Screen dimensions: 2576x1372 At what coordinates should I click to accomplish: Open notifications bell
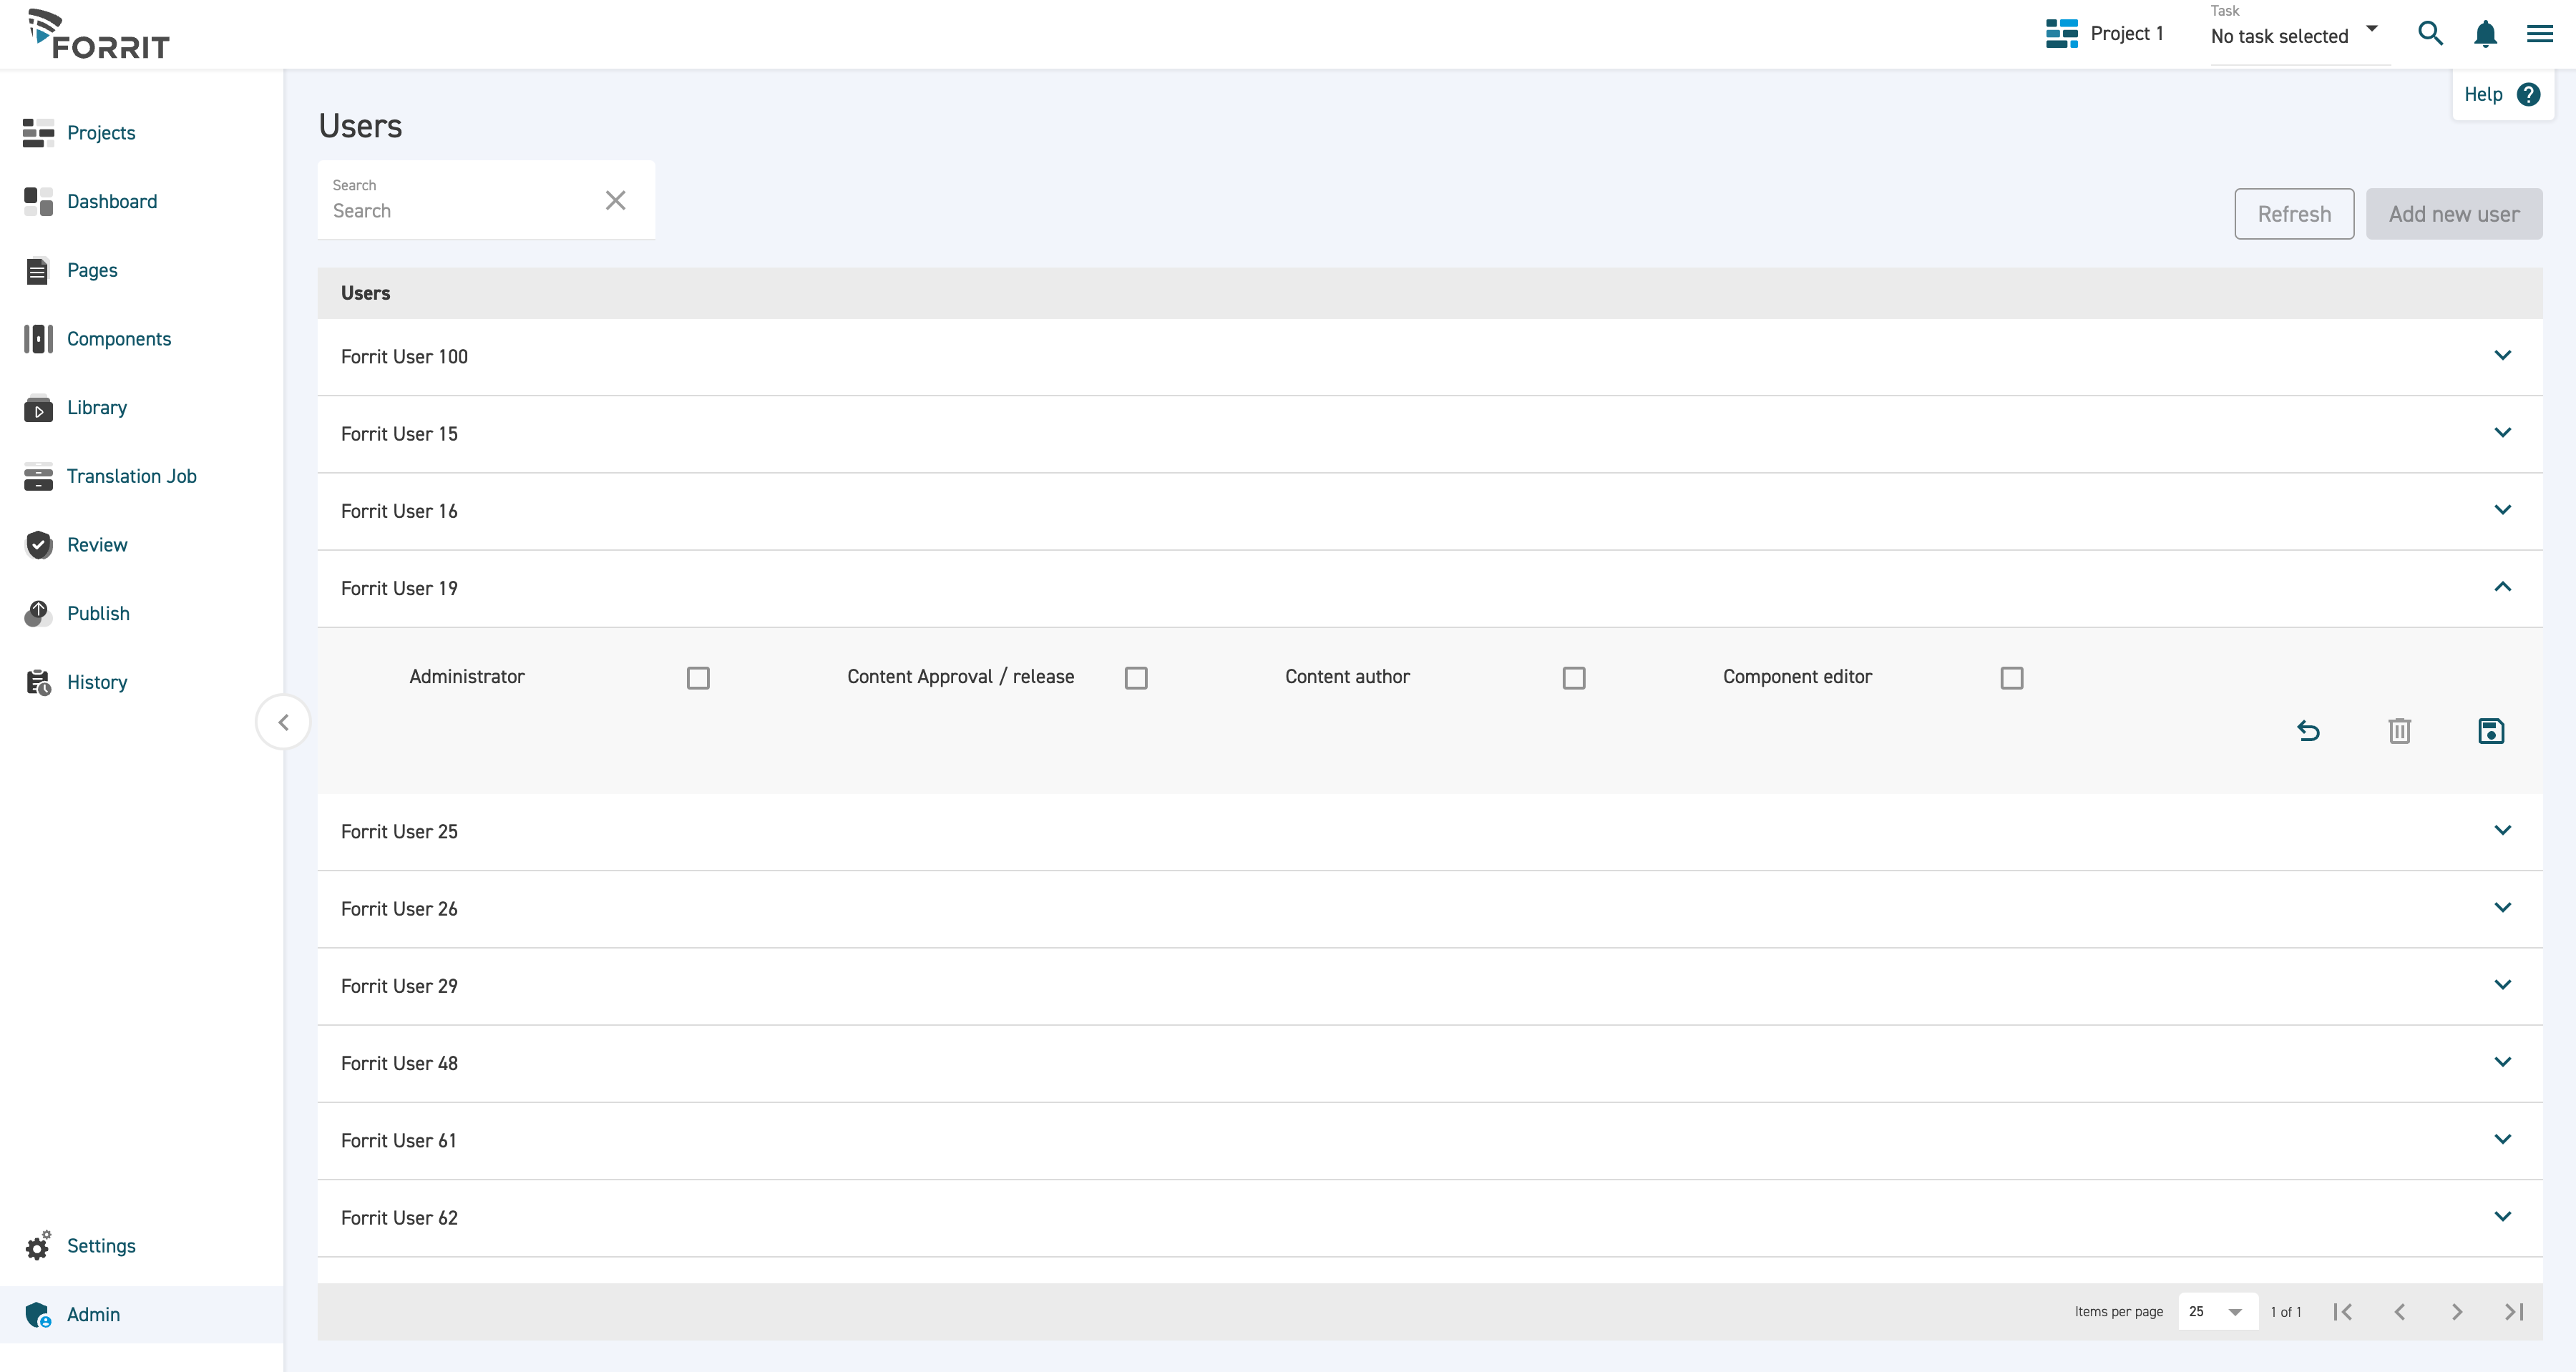2485,33
